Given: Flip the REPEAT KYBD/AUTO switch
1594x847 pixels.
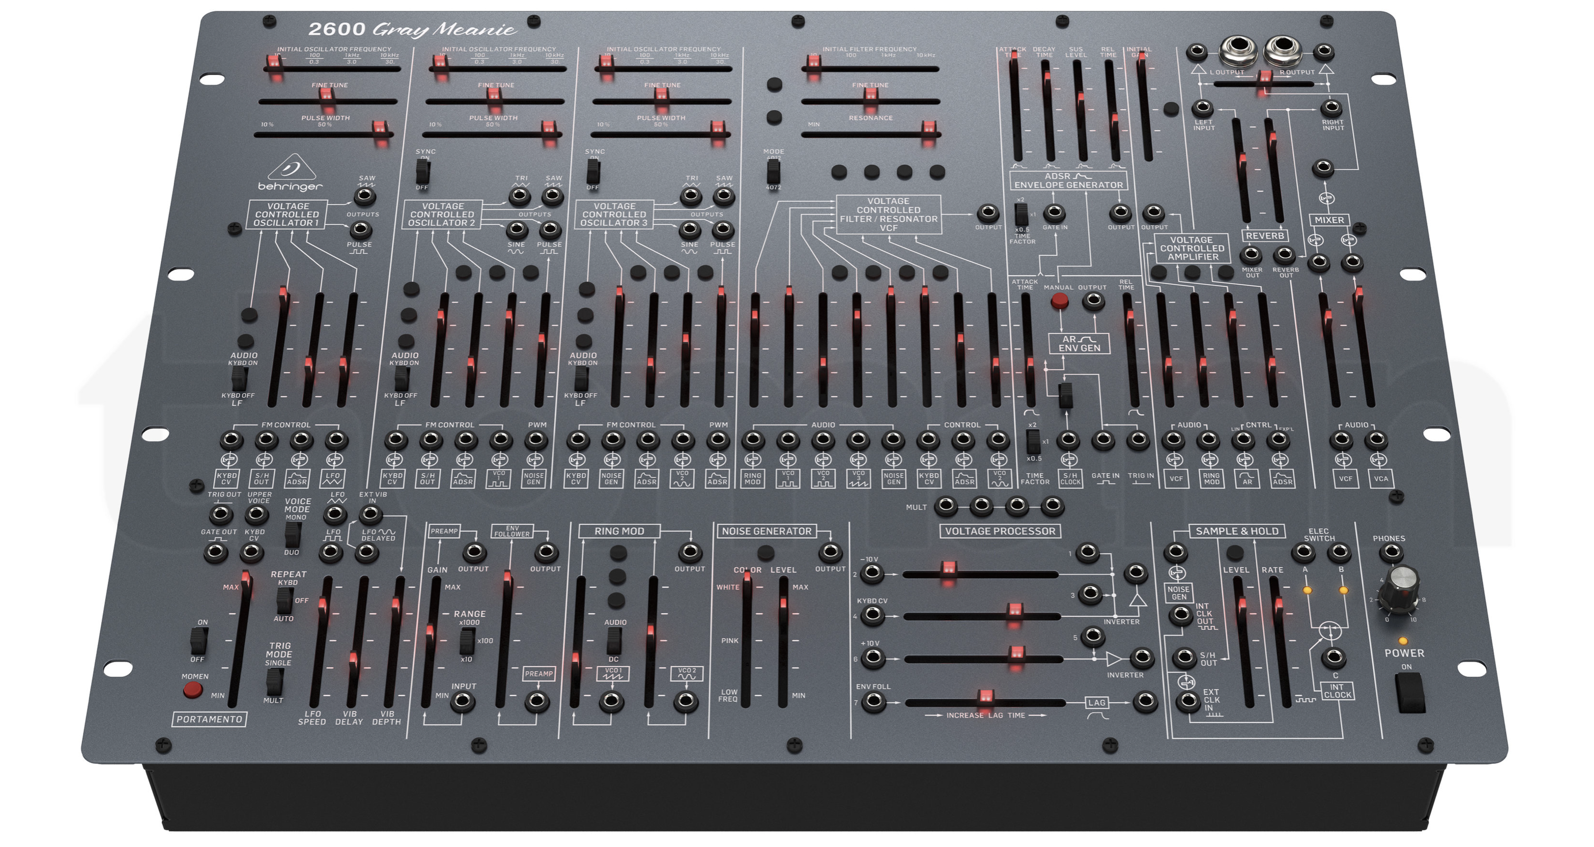Looking at the screenshot, I should point(284,600).
